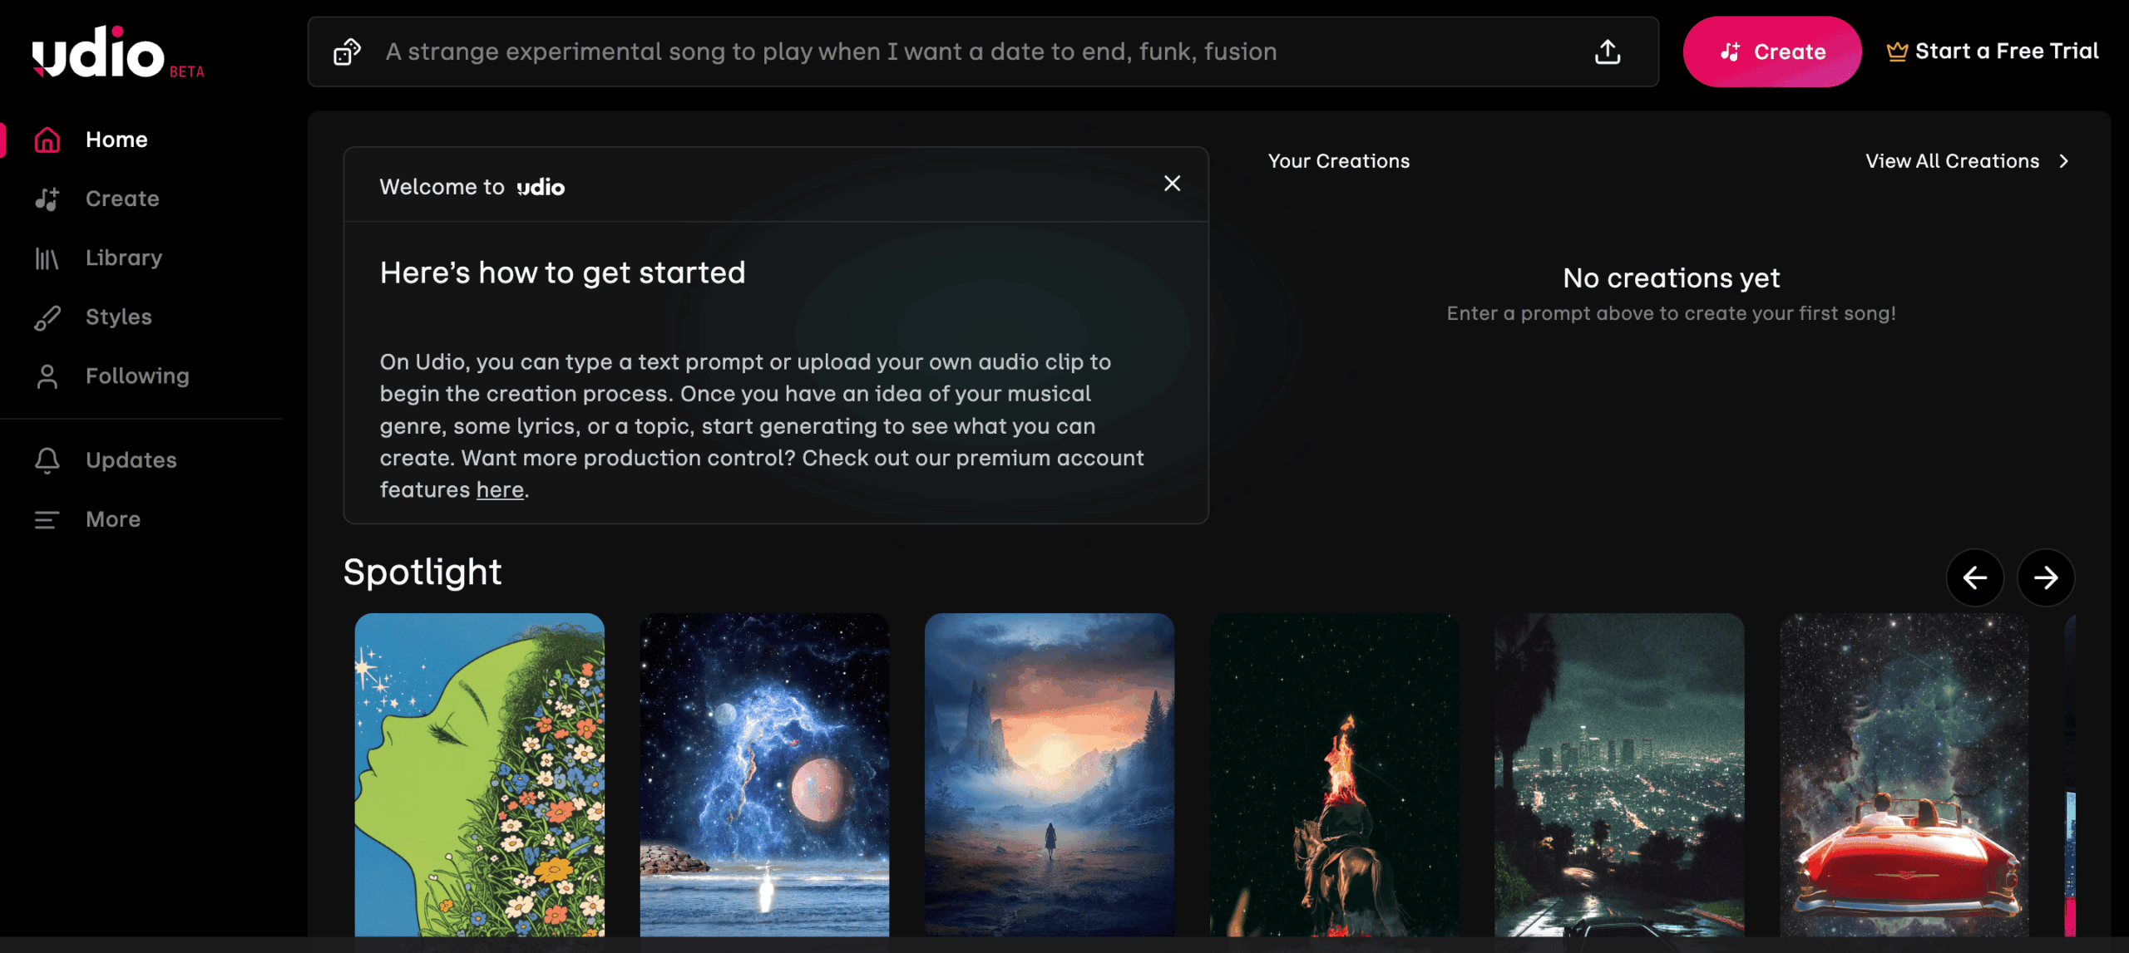The image size is (2129, 953).
Task: Click the Create music note icon in sidebar
Action: pyautogui.click(x=47, y=199)
